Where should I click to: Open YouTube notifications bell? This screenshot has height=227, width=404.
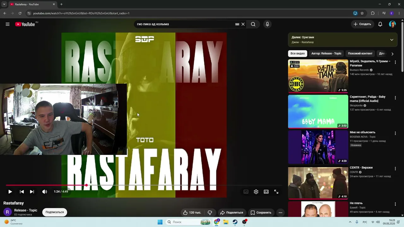tap(380, 24)
